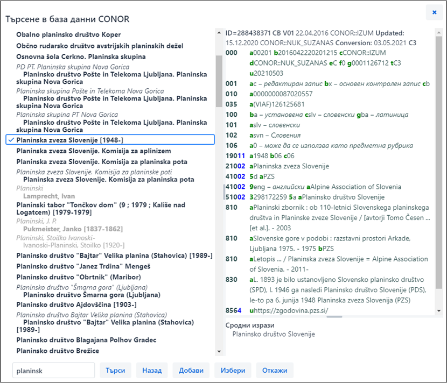Select Občno rudarsko društvo avstrijskih planinskih dežel
The height and width of the screenshot is (383, 447).
coord(100,46)
